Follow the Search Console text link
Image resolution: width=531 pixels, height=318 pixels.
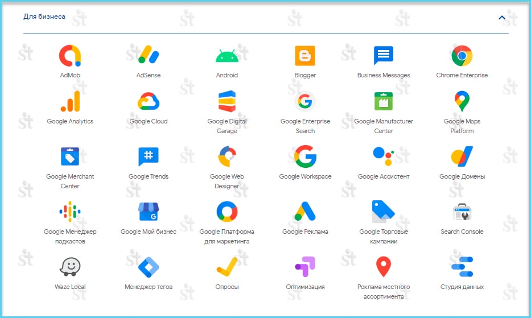462,232
